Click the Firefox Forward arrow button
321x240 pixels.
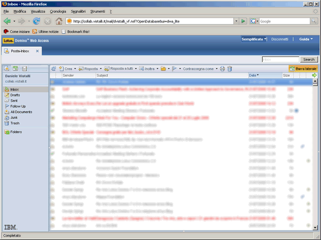point(21,21)
